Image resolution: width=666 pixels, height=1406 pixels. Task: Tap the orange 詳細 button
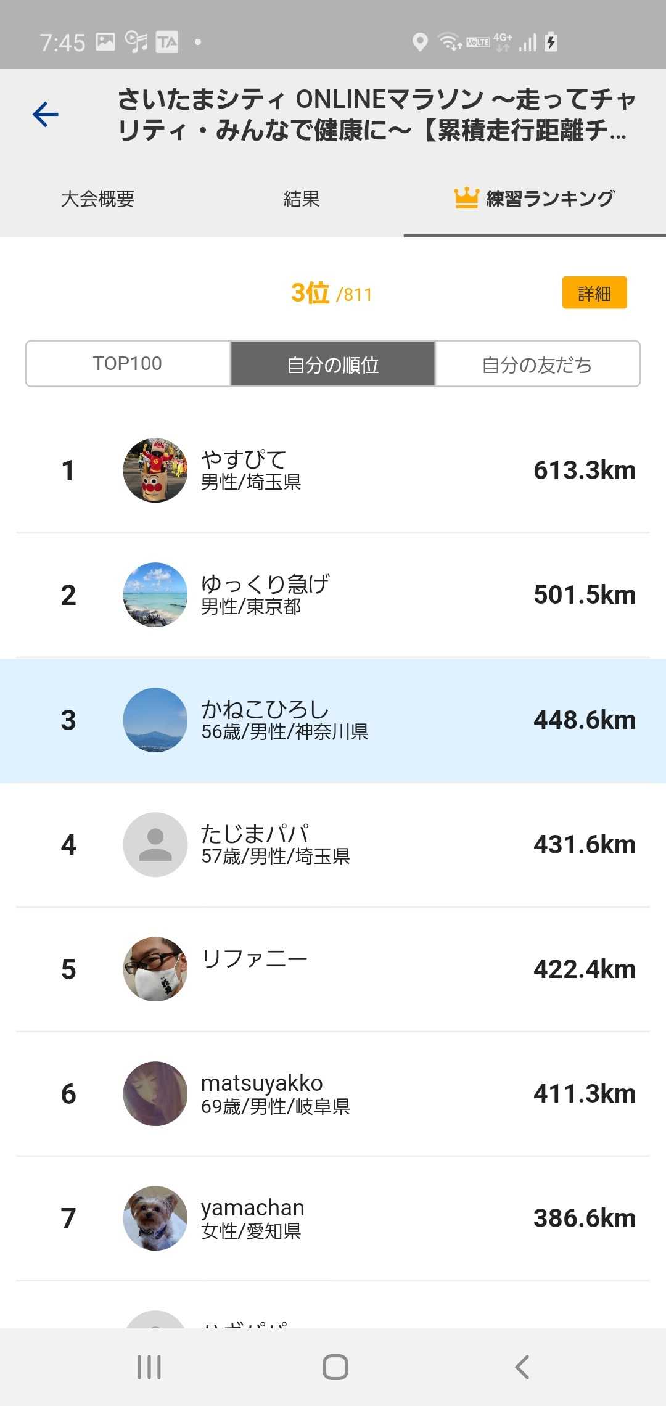click(594, 293)
